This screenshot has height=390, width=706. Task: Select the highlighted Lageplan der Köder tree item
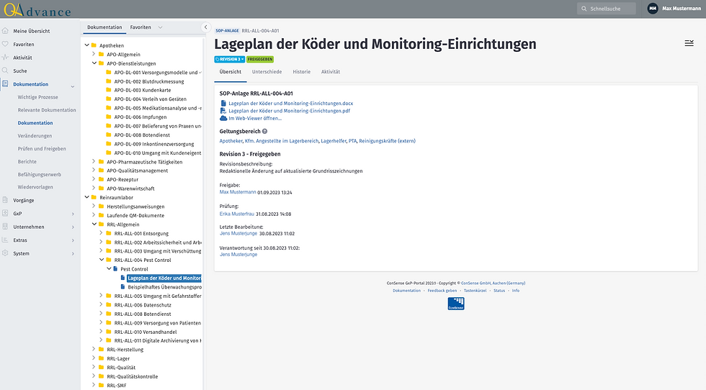pos(164,278)
